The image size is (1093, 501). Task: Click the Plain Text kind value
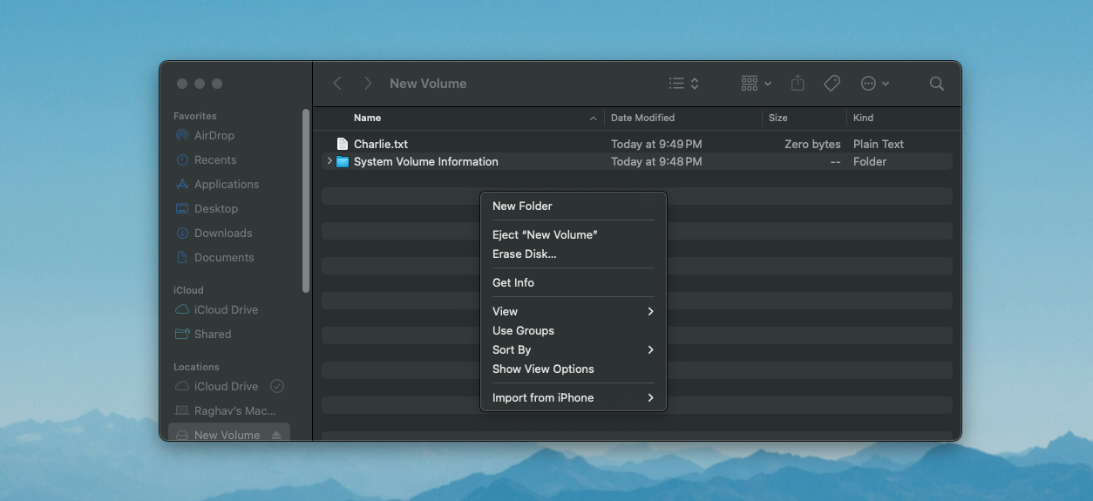pyautogui.click(x=879, y=144)
